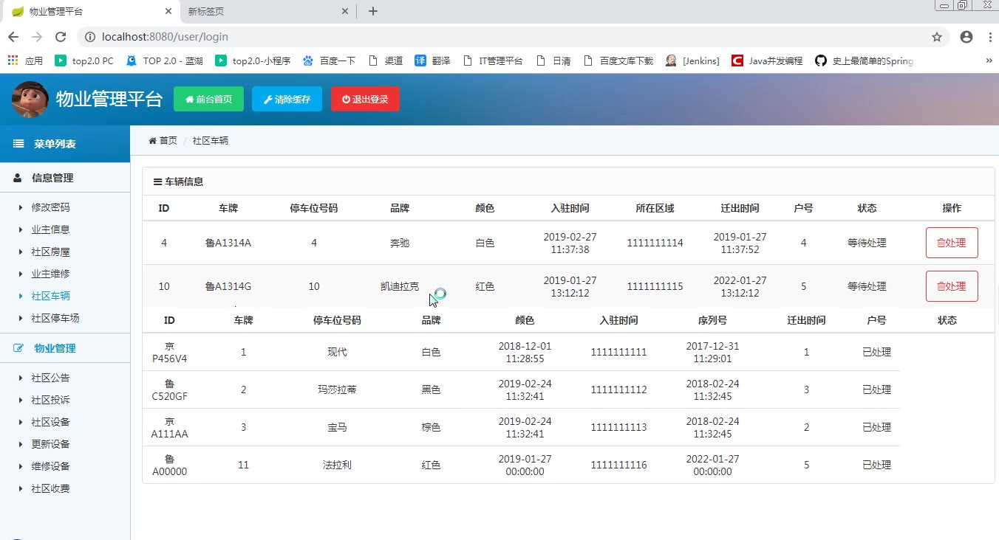Show hidden bookmarks overflow chevron

[989, 61]
